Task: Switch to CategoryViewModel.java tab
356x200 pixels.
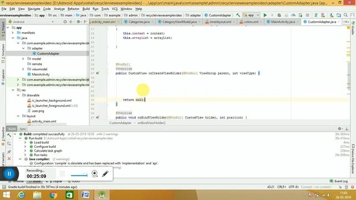Action: 179,22
